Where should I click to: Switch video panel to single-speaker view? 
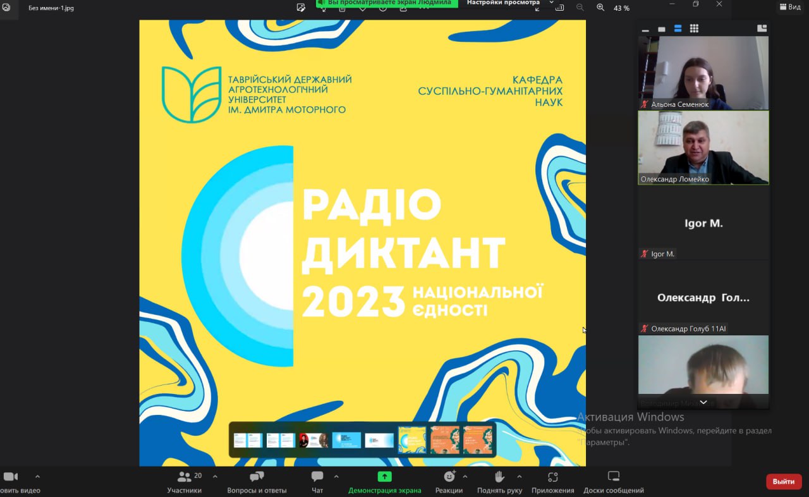pyautogui.click(x=662, y=29)
